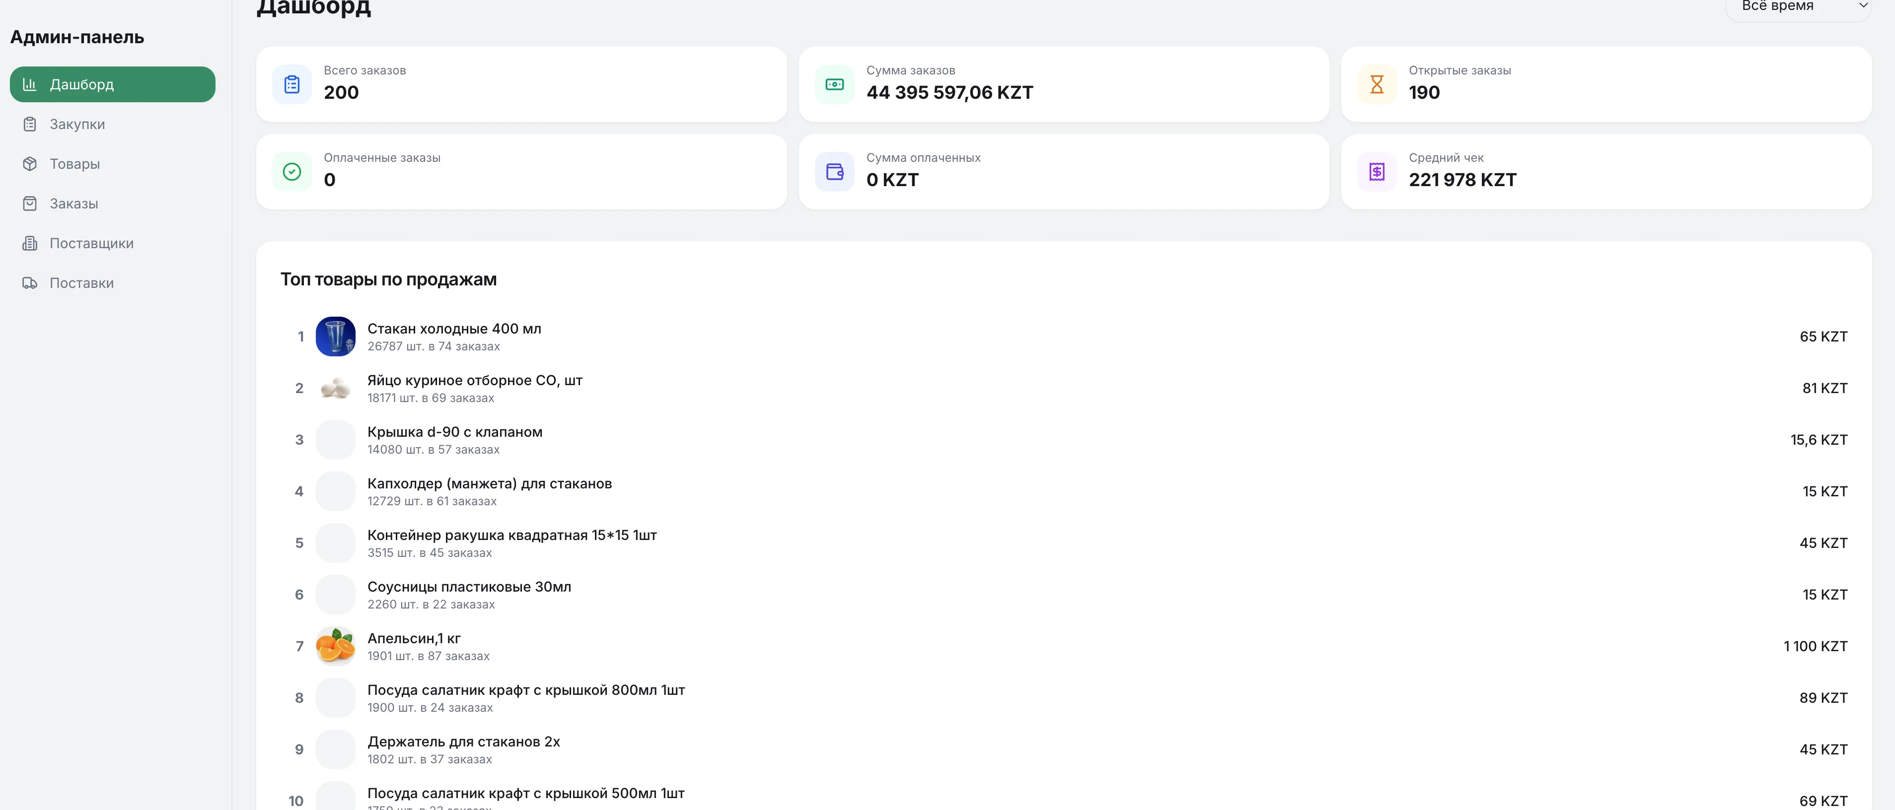1895x810 pixels.
Task: Select Капхолдер (манжета) для стаканов
Action: click(489, 483)
